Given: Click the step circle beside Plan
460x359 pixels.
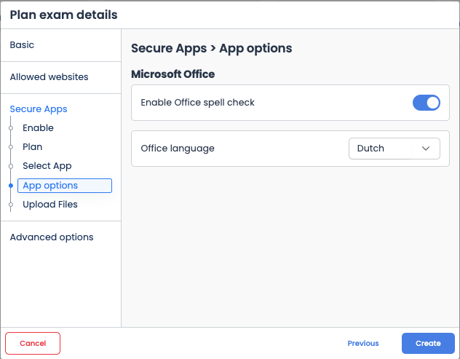Looking at the screenshot, I should point(11,147).
